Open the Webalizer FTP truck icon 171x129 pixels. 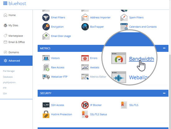tap(46, 77)
